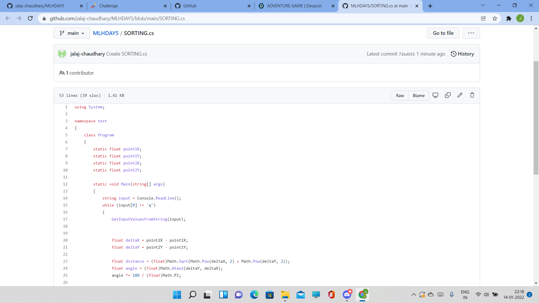
Task: Copy raw contents of SORTING.cs
Action: [x=448, y=95]
